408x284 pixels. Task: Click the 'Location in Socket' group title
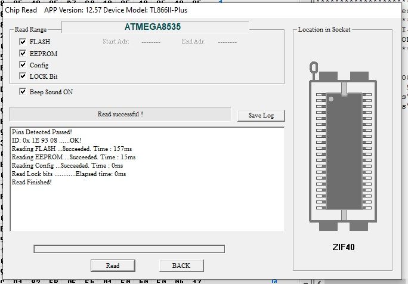[324, 29]
